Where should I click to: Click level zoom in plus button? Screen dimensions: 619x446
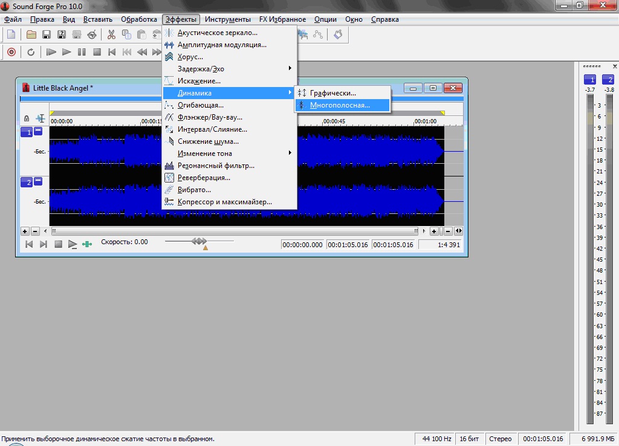pos(24,231)
